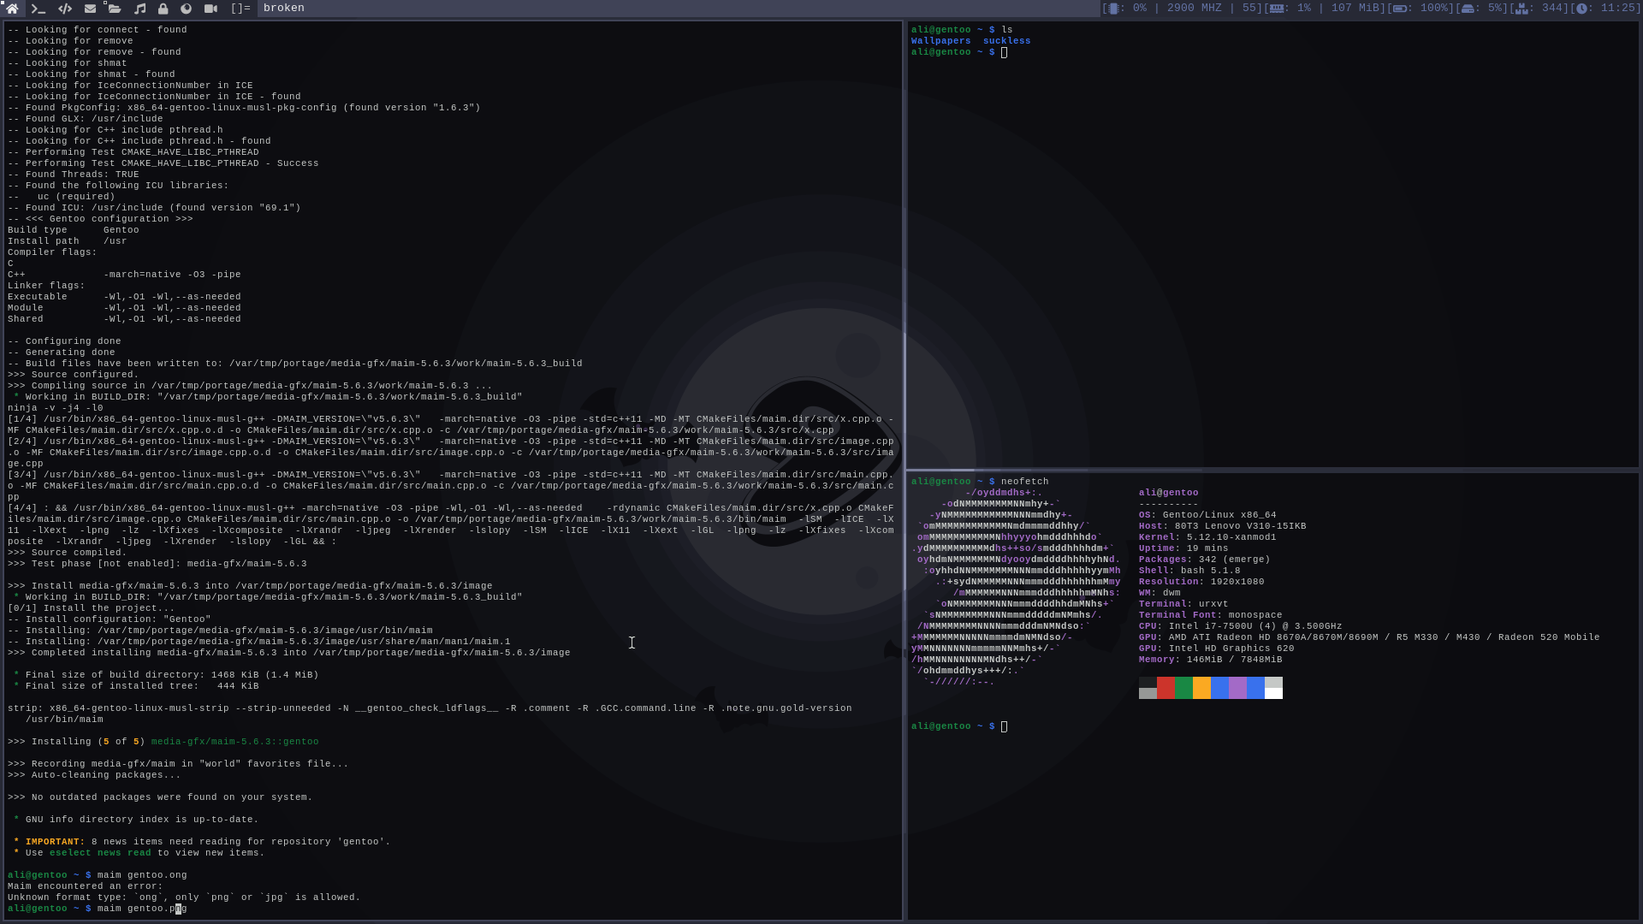Click the 'Resolution: 1920x1080' line
Image resolution: width=1643 pixels, height=924 pixels.
click(1201, 582)
